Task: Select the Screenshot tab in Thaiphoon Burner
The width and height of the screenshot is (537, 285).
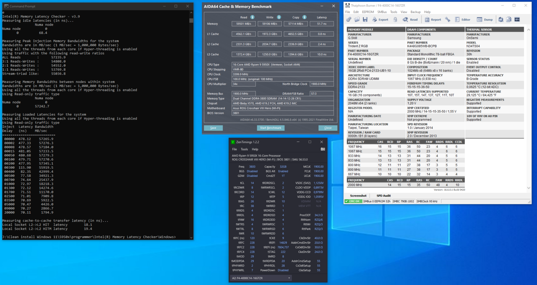Action: 358,196
